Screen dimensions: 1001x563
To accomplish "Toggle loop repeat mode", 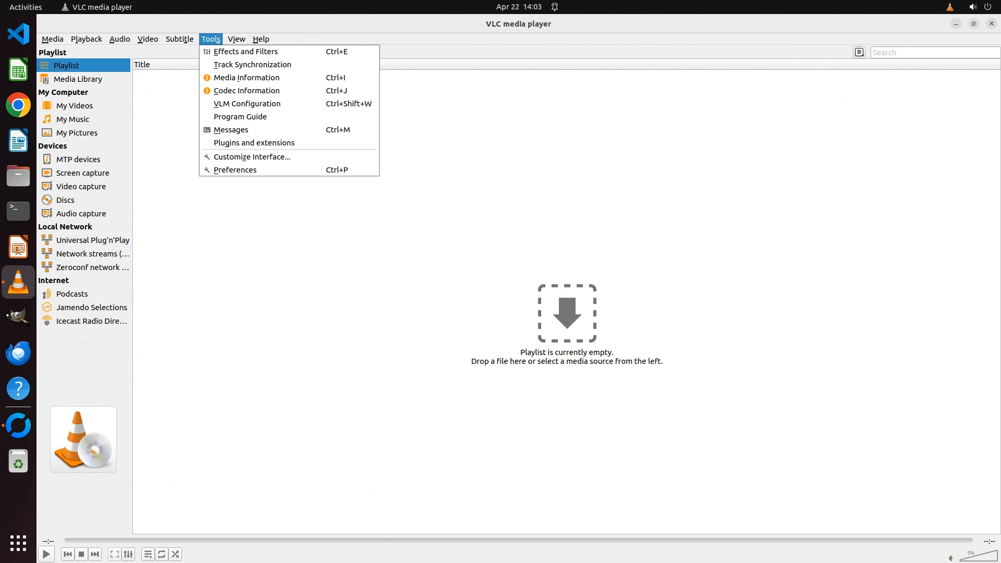I will [162, 554].
